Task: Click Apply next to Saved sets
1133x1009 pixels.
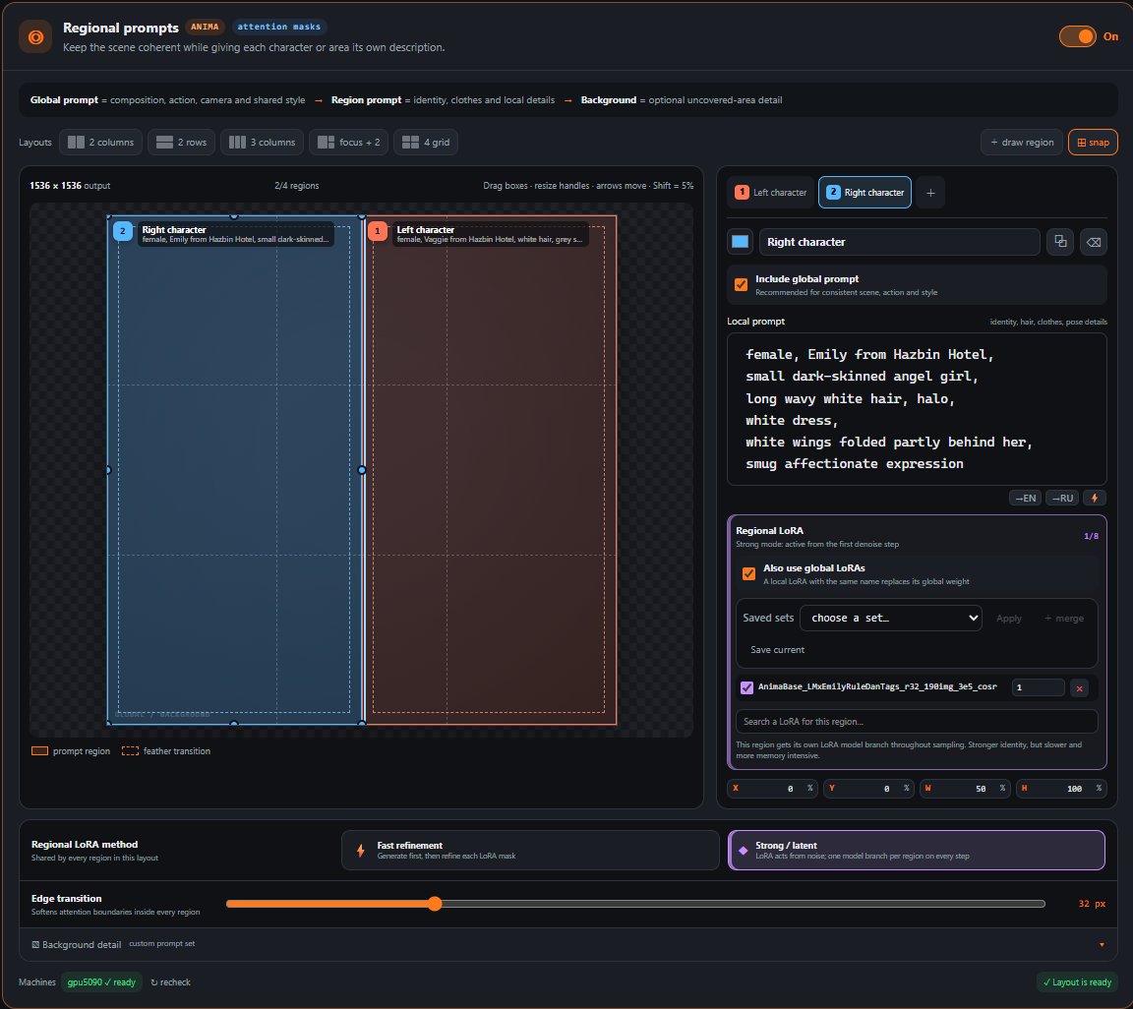Action: [x=1009, y=619]
